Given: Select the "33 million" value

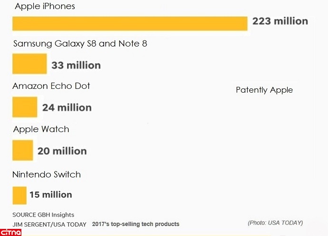Looking at the screenshot, I should pos(76,65).
